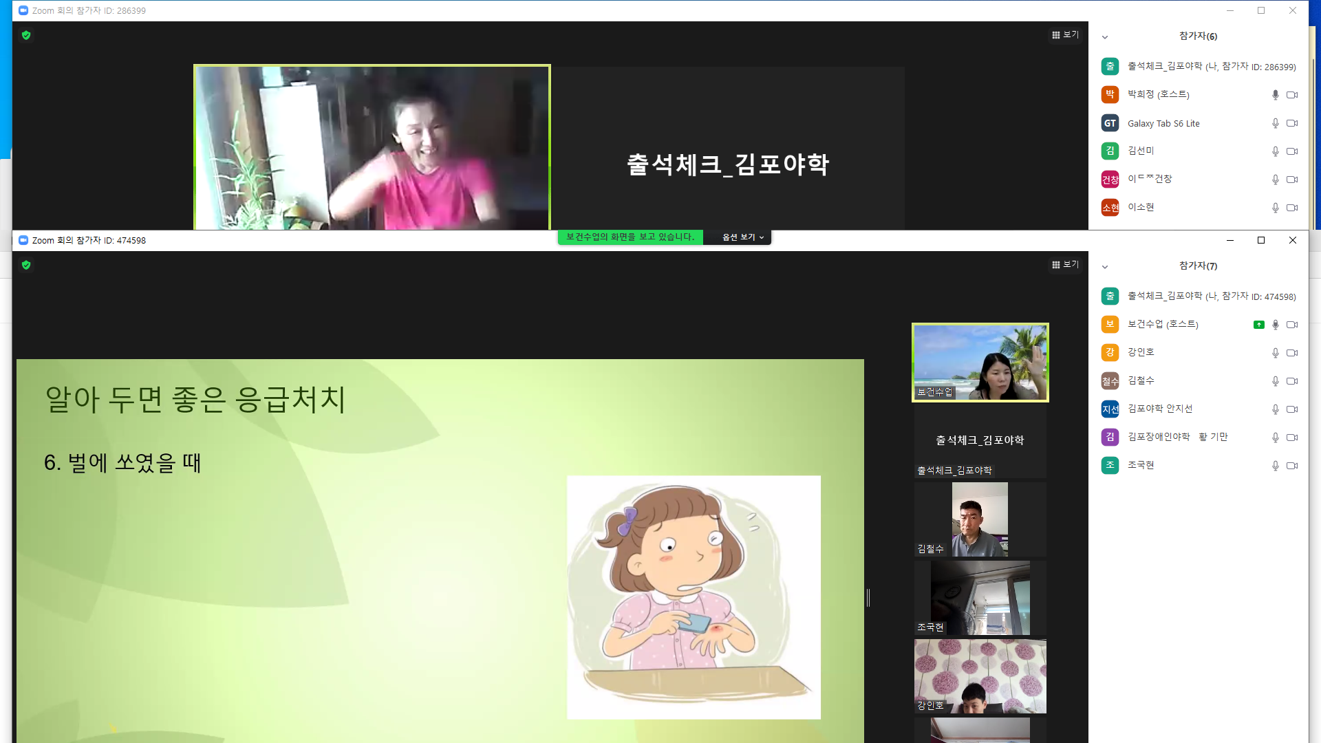Select the 출석체크_김포야학 (나) row in meeting 474598
This screenshot has width=1321, height=743.
pos(1199,296)
